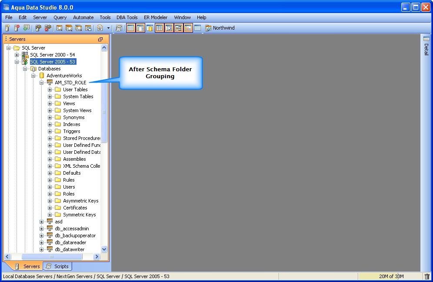Click the script document pencil icon
Viewport: 433px width, 282px height.
[100, 28]
